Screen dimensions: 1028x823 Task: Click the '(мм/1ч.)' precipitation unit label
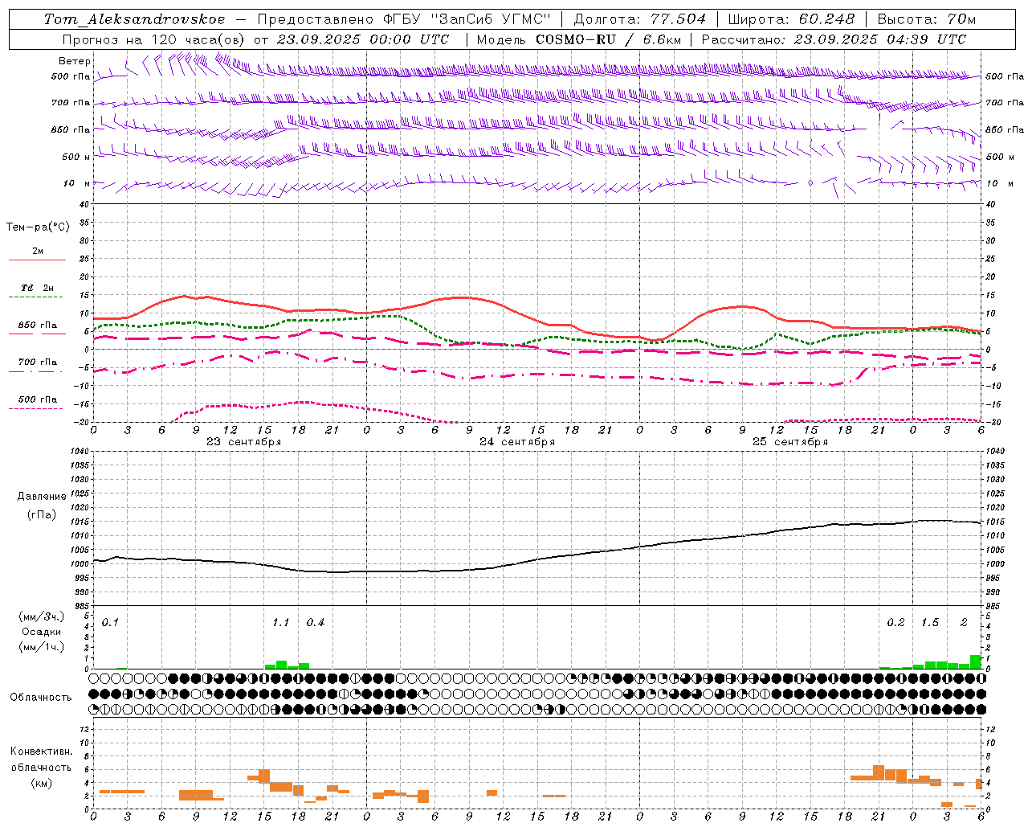42,648
